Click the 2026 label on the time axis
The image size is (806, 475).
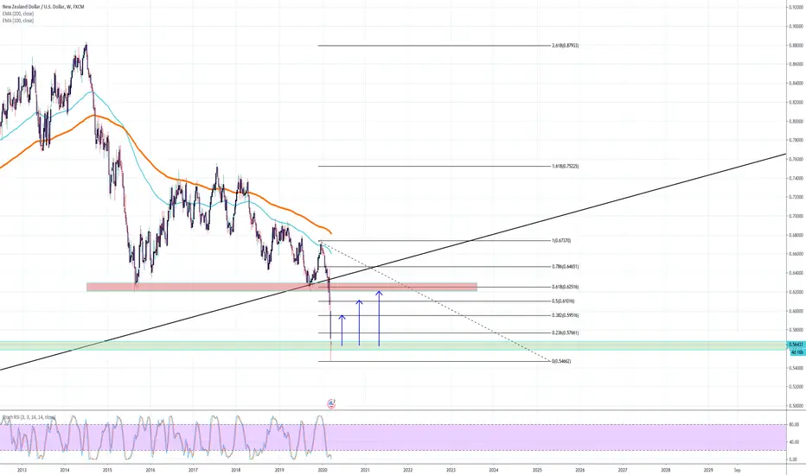pos(579,470)
